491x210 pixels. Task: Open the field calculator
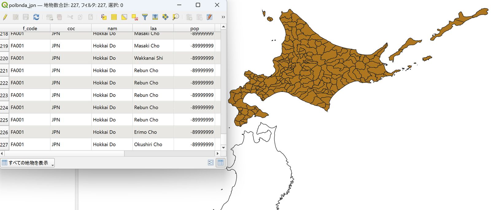click(210, 17)
